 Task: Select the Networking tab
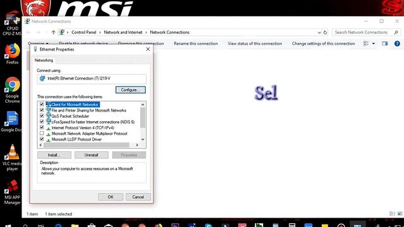[x=44, y=61]
